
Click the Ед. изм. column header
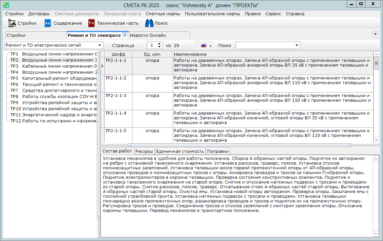pos(152,54)
